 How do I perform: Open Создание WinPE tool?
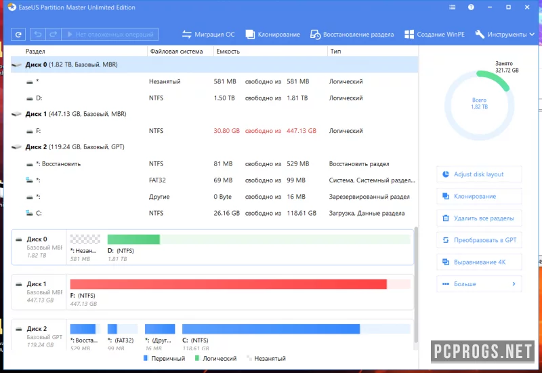click(x=434, y=35)
